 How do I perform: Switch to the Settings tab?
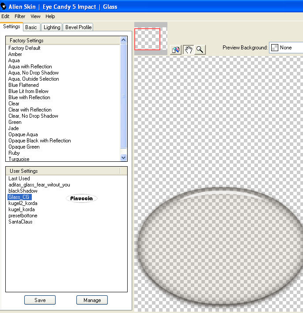click(x=11, y=26)
